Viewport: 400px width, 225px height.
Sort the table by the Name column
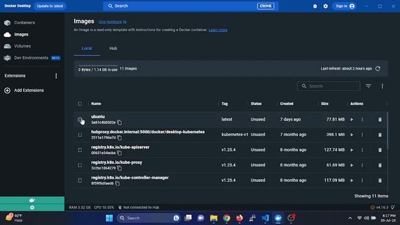pos(96,104)
